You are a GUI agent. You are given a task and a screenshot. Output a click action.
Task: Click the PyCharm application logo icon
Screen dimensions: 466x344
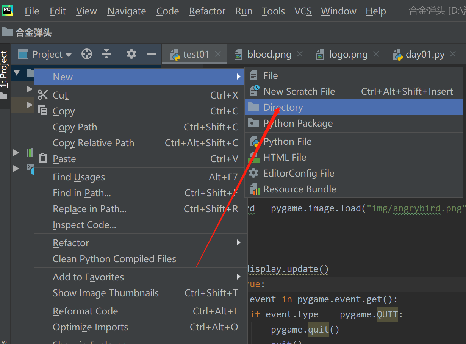pyautogui.click(x=7, y=11)
